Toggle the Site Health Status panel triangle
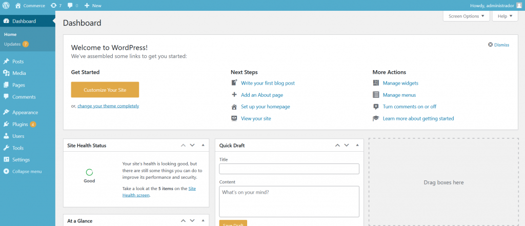Screen dimensions: 525x226 pos(203,146)
